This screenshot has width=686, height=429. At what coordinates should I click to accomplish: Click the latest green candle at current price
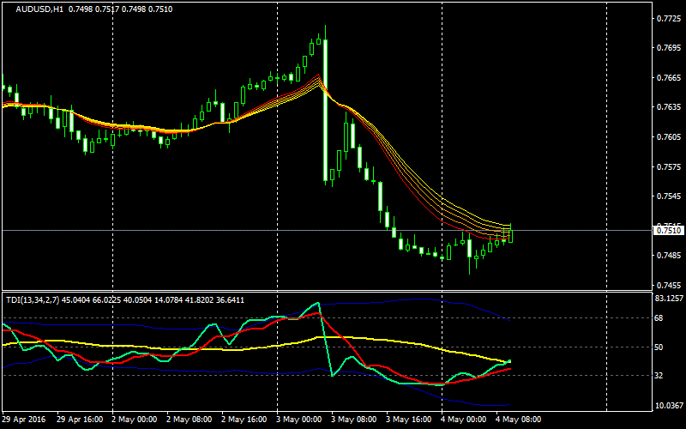click(x=510, y=234)
